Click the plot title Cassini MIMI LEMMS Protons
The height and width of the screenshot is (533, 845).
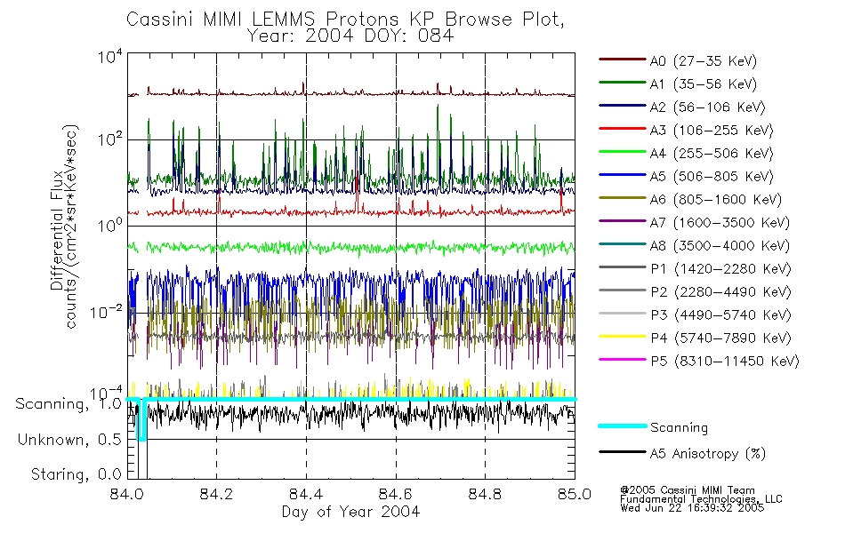(345, 20)
